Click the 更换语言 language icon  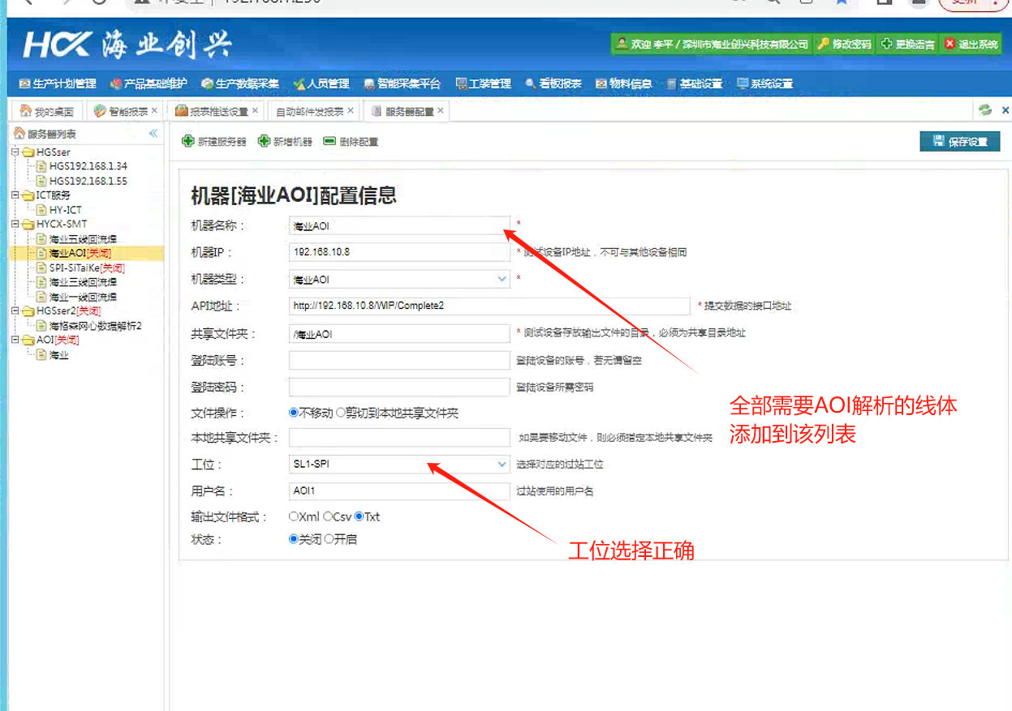click(887, 44)
